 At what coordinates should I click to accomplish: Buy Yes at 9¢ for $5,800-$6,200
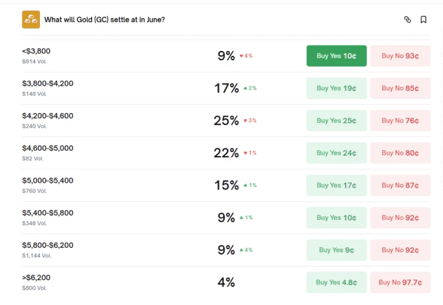tap(336, 250)
